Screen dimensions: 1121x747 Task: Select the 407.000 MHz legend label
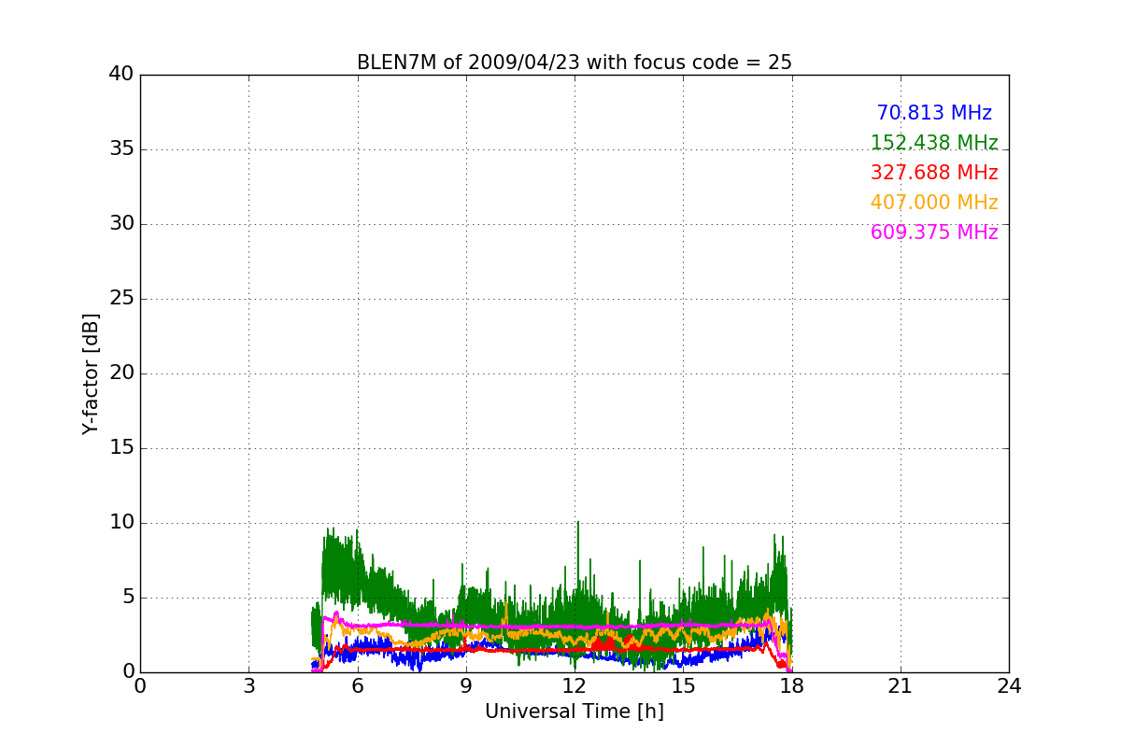click(x=934, y=203)
